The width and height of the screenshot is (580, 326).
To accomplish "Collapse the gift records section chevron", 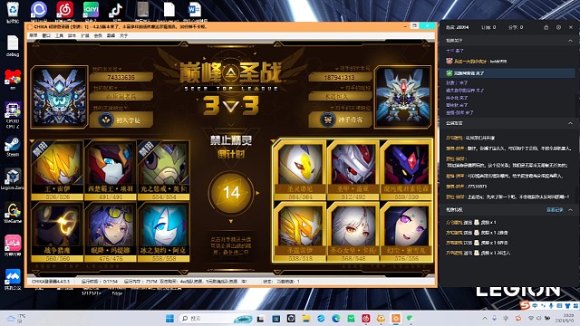I will 570,209.
